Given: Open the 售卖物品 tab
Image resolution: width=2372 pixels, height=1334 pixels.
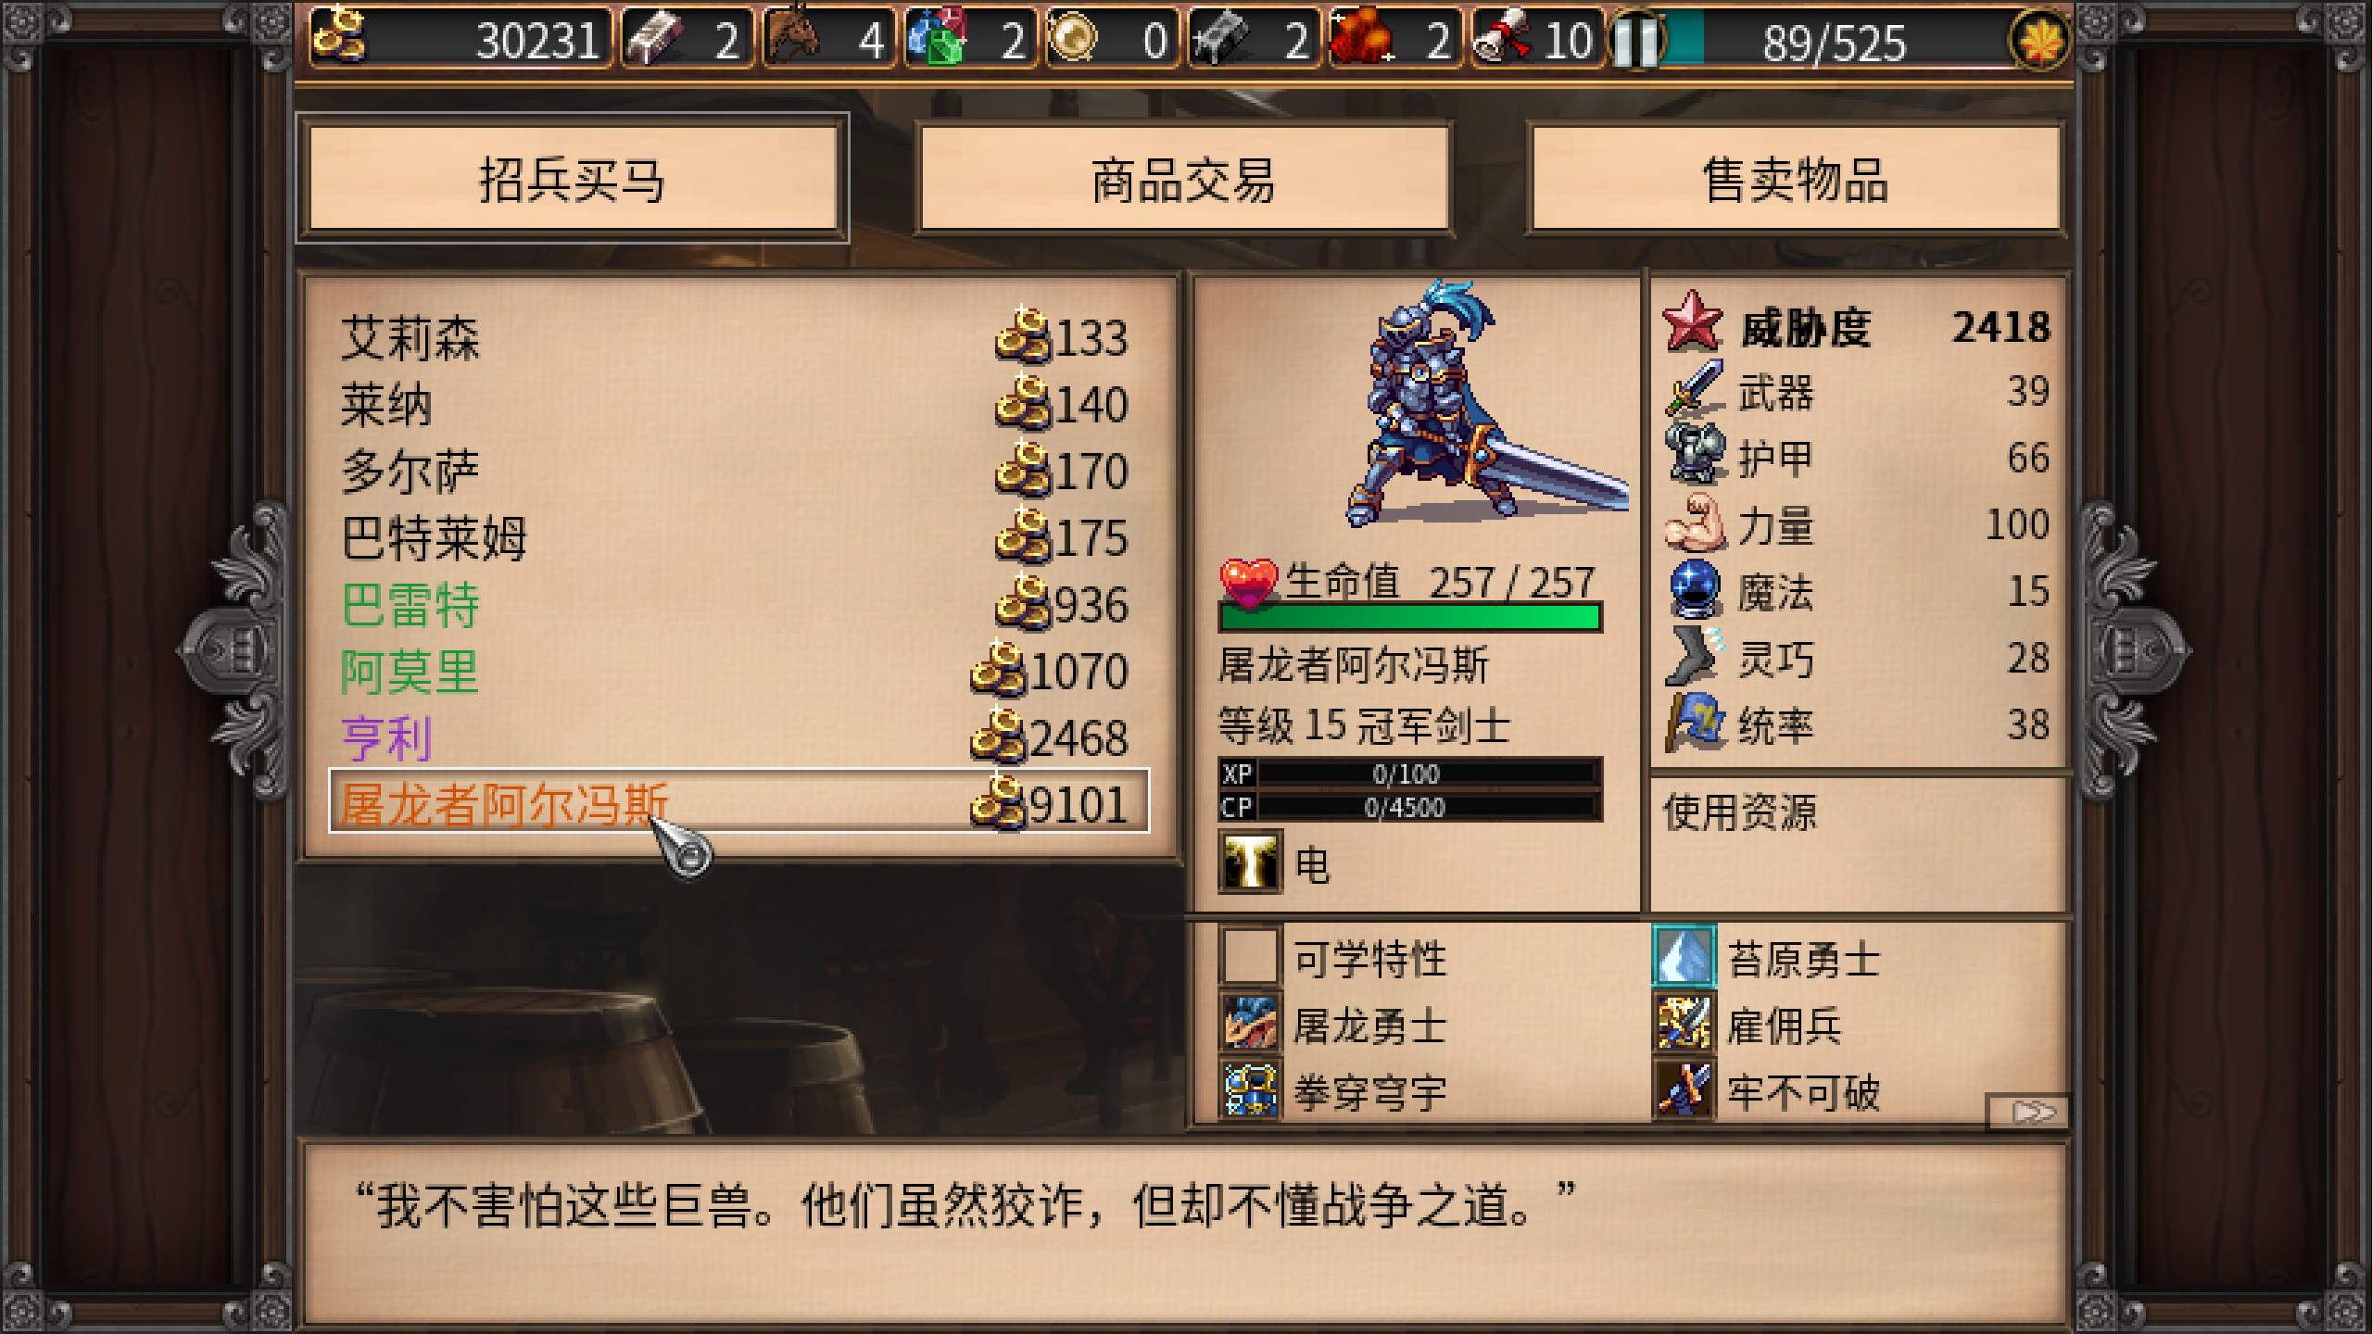Looking at the screenshot, I should tap(1796, 179).
